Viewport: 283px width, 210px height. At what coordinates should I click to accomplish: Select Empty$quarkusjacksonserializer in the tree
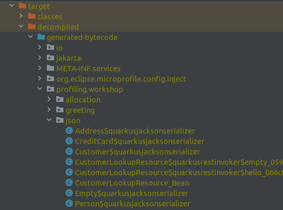coord(132,193)
